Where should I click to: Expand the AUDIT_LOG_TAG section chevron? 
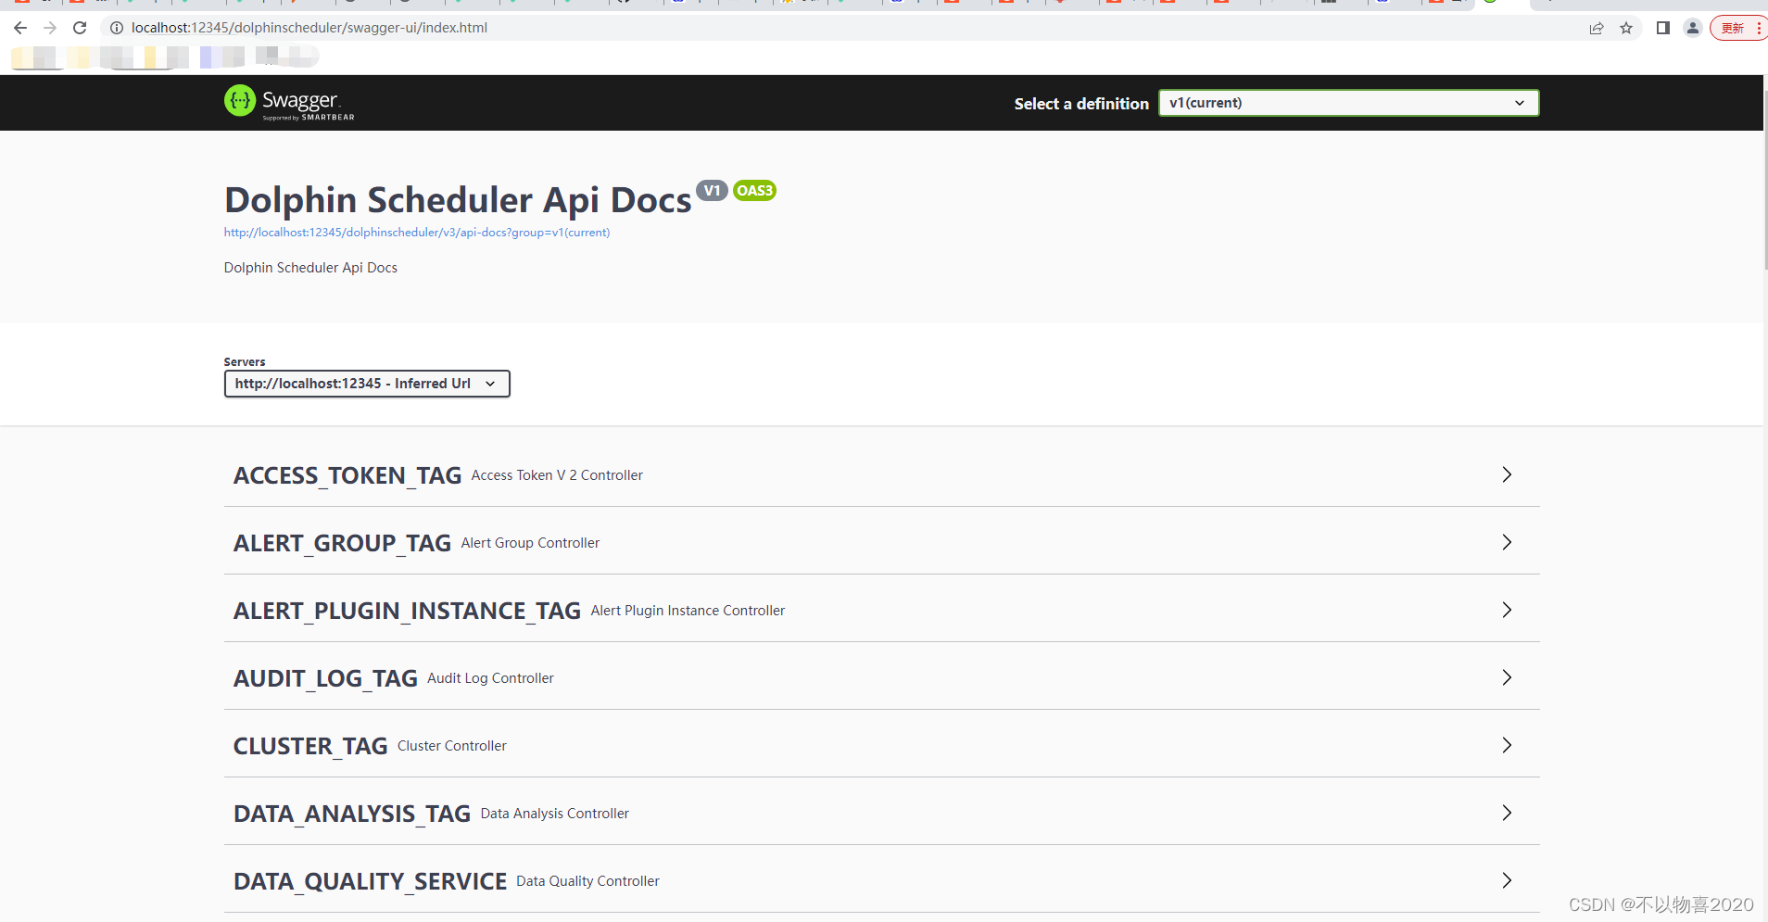1507,677
